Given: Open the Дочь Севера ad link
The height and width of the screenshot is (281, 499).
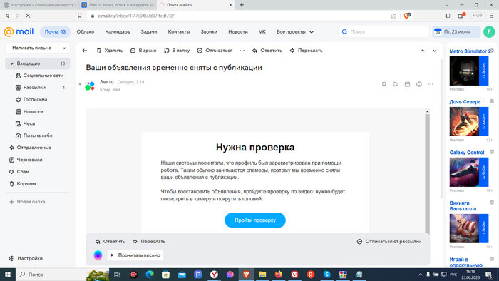Looking at the screenshot, I should click(x=465, y=102).
